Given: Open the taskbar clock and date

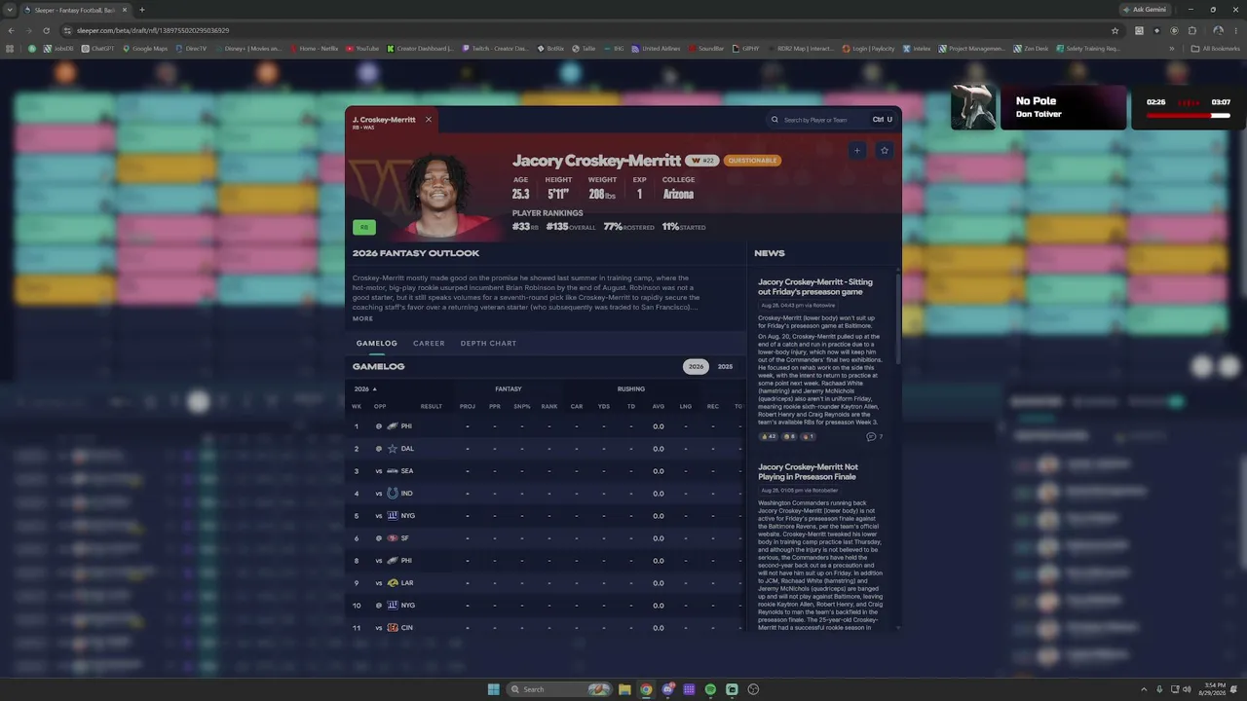Looking at the screenshot, I should click(x=1214, y=689).
